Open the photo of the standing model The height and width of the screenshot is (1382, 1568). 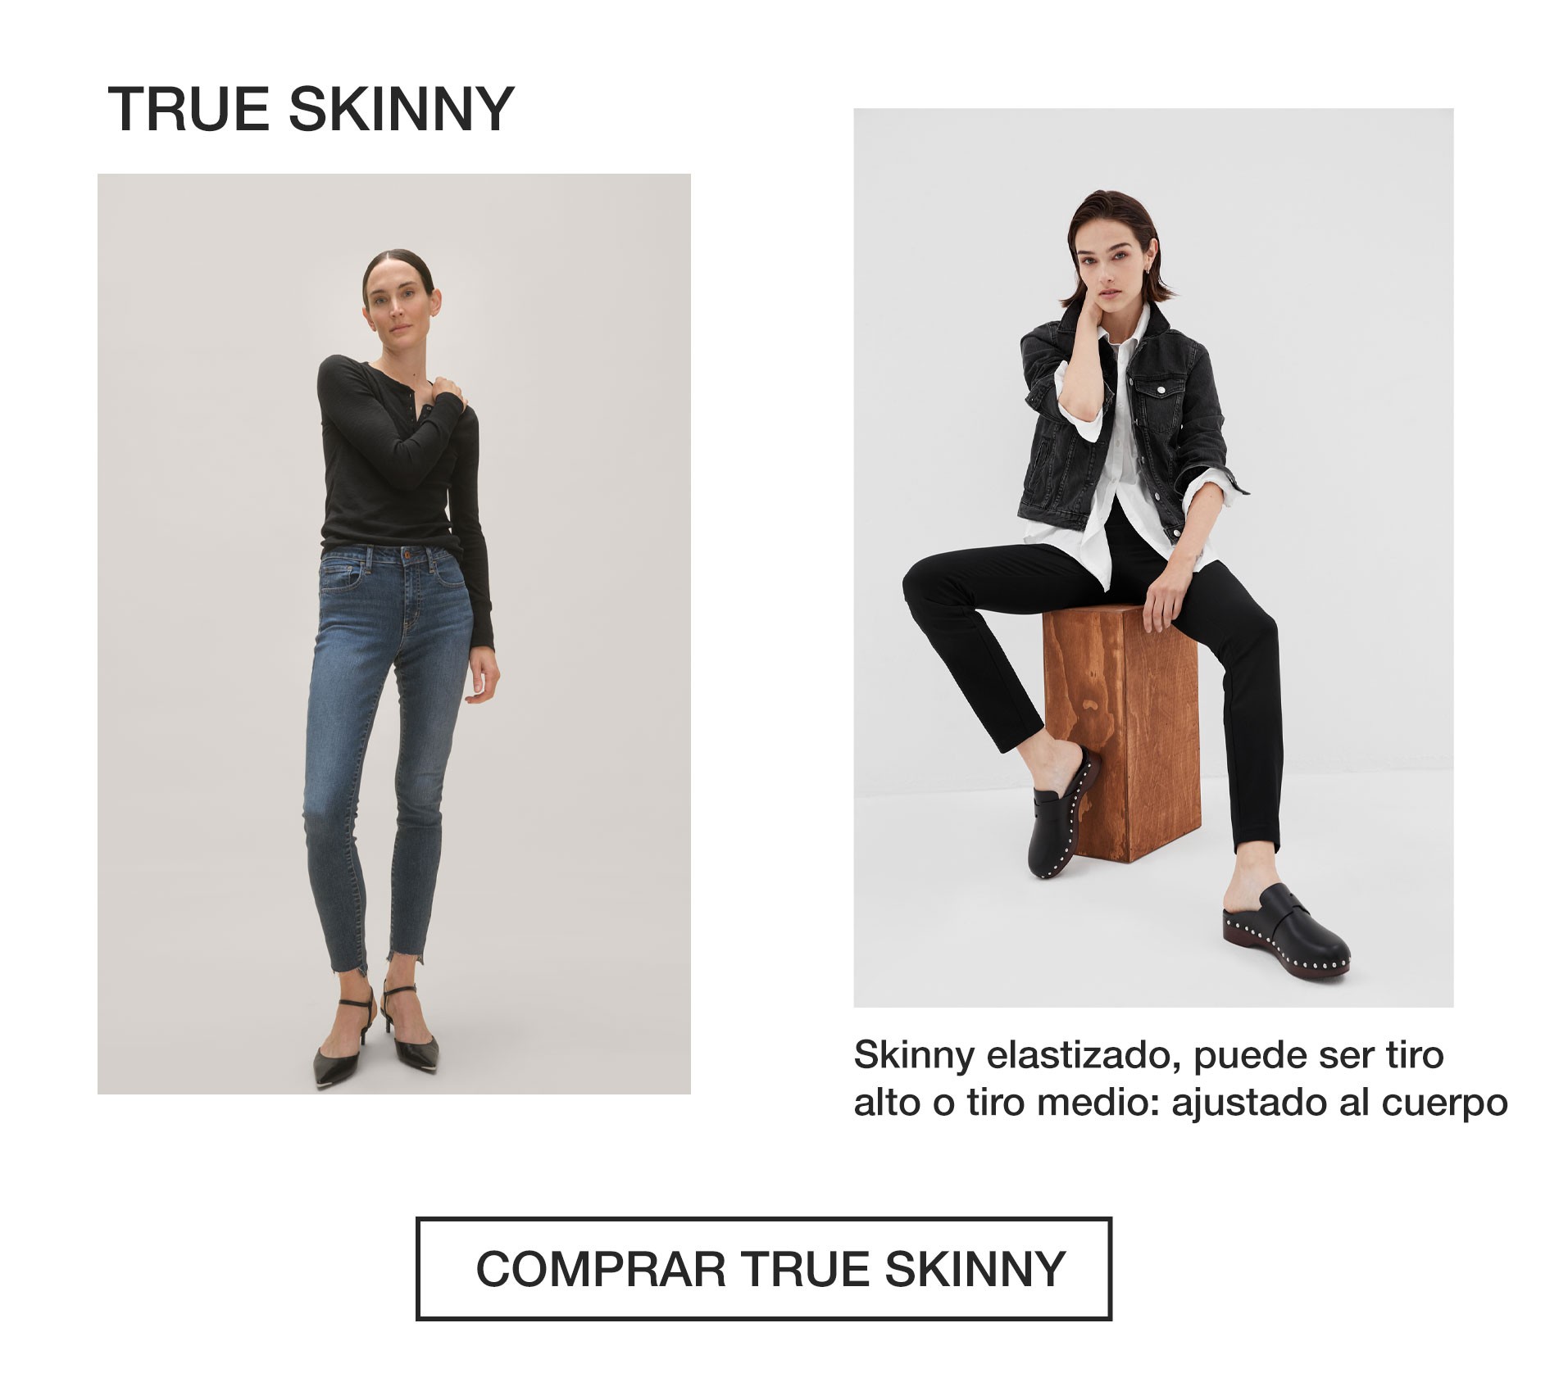click(393, 633)
